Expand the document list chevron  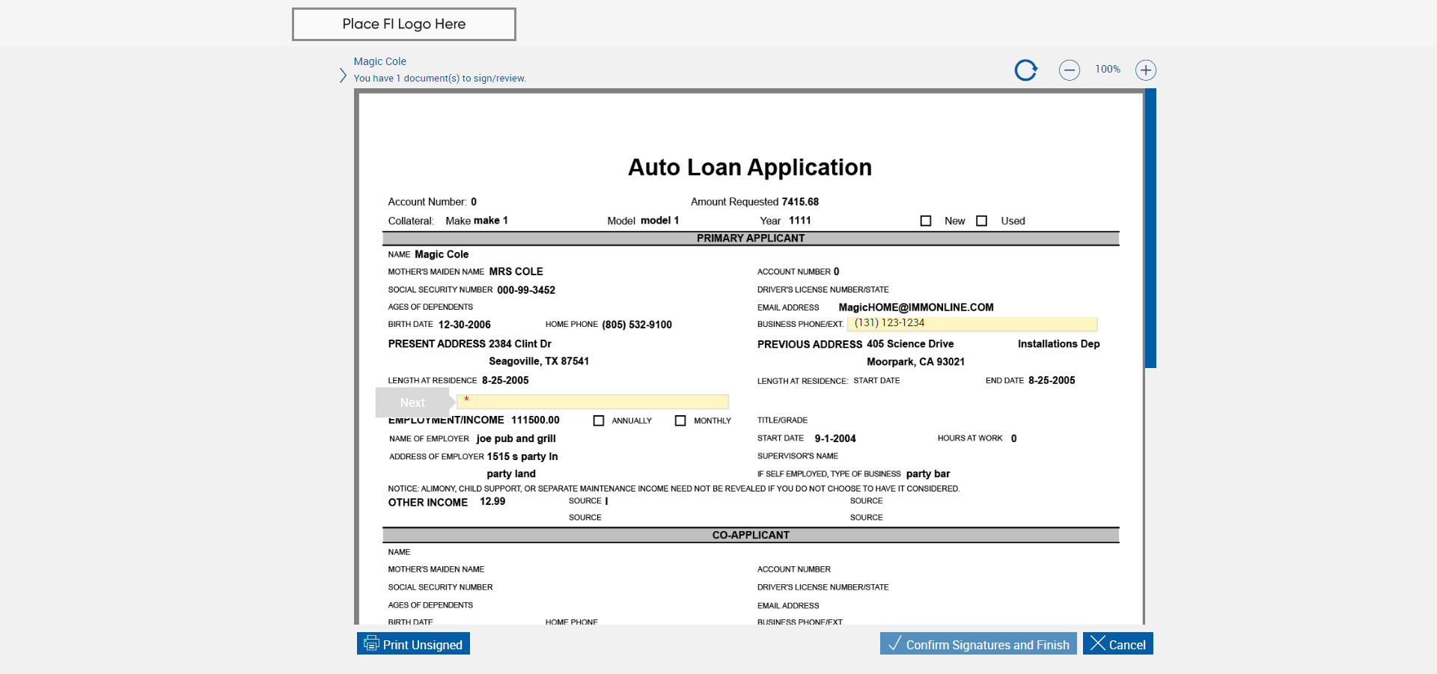coord(343,76)
